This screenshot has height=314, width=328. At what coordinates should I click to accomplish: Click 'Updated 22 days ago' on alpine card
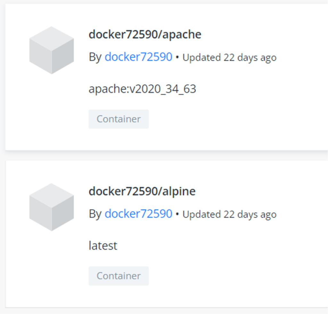click(229, 214)
